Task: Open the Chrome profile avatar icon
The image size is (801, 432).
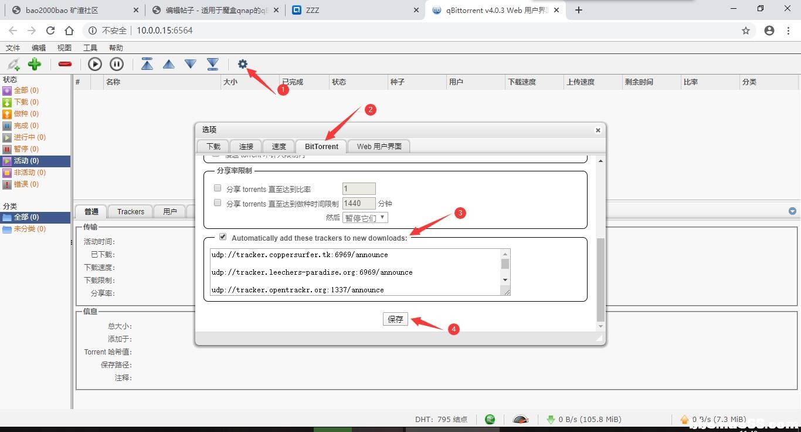Action: 769,31
